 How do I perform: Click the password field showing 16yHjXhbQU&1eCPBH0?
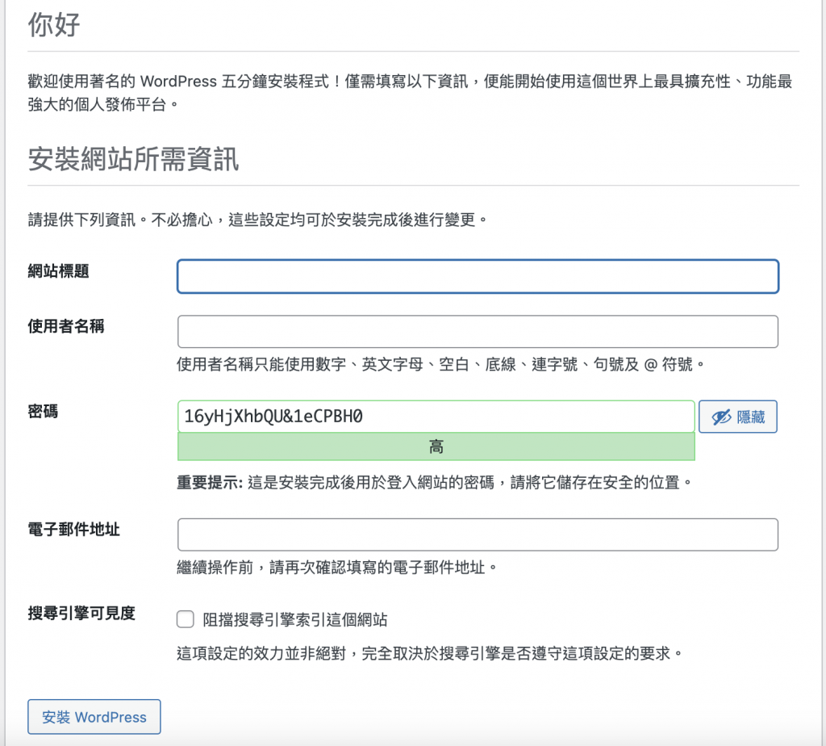[x=436, y=417]
